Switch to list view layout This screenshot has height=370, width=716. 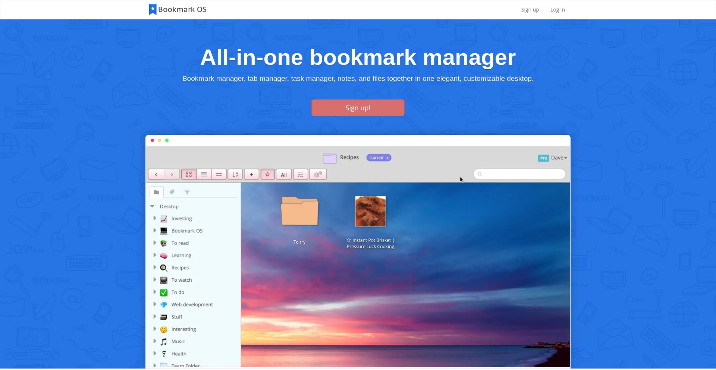[204, 174]
